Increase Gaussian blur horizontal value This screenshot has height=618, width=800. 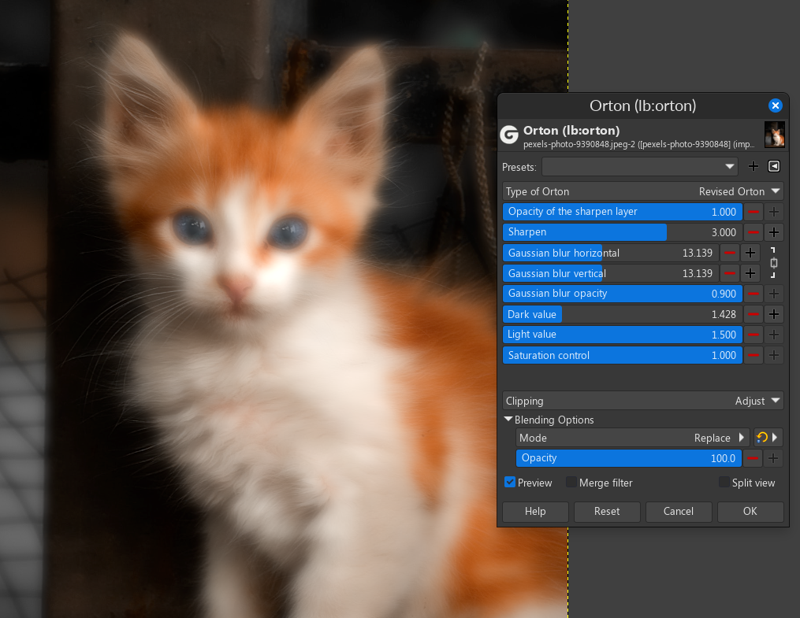[750, 253]
